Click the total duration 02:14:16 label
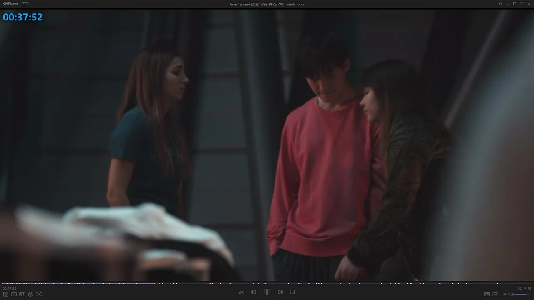The width and height of the screenshot is (534, 300). pos(524,288)
